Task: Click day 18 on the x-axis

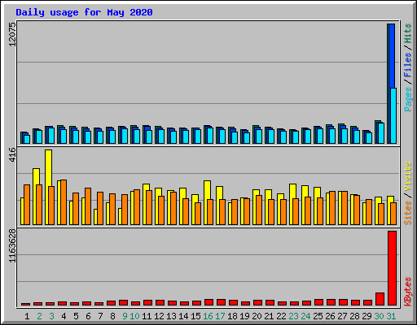Action: [x=232, y=316]
